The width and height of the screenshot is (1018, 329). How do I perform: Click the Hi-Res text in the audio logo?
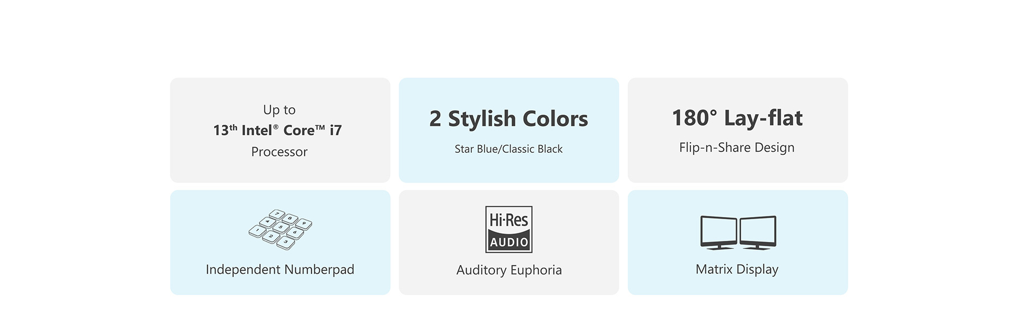(508, 219)
